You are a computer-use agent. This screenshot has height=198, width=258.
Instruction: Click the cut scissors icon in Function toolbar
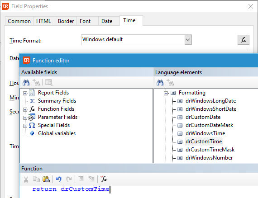[26, 179]
